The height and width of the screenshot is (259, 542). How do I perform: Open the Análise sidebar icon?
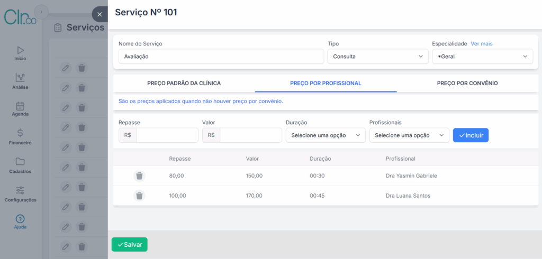click(x=20, y=78)
